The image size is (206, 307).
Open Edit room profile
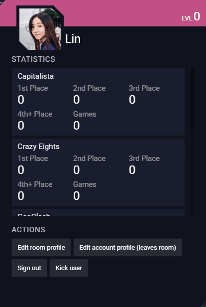[x=41, y=248]
